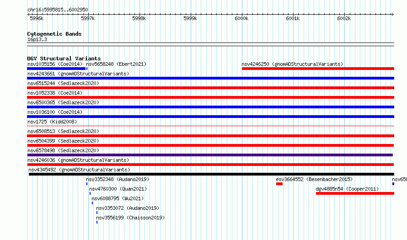Click the small blue mark under nsv3352348
407x240 pixels.
point(87,184)
